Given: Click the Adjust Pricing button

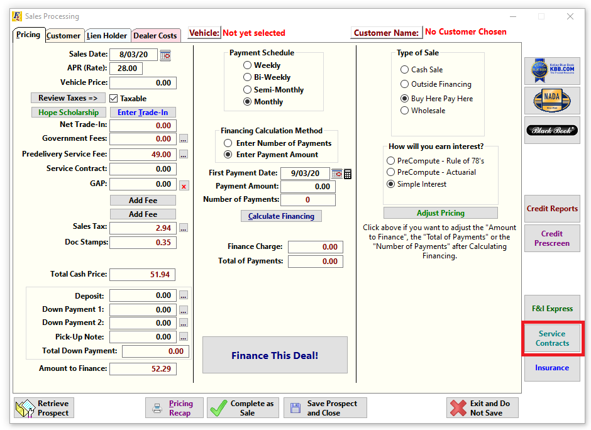Looking at the screenshot, I should pos(441,213).
